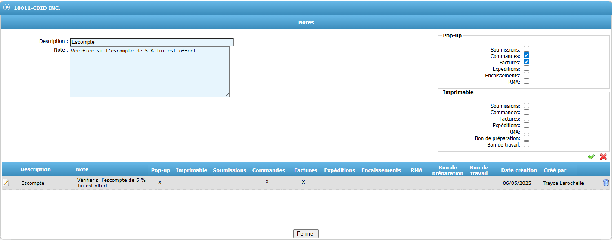
Task: Click inside the Note text area
Action: (x=149, y=72)
